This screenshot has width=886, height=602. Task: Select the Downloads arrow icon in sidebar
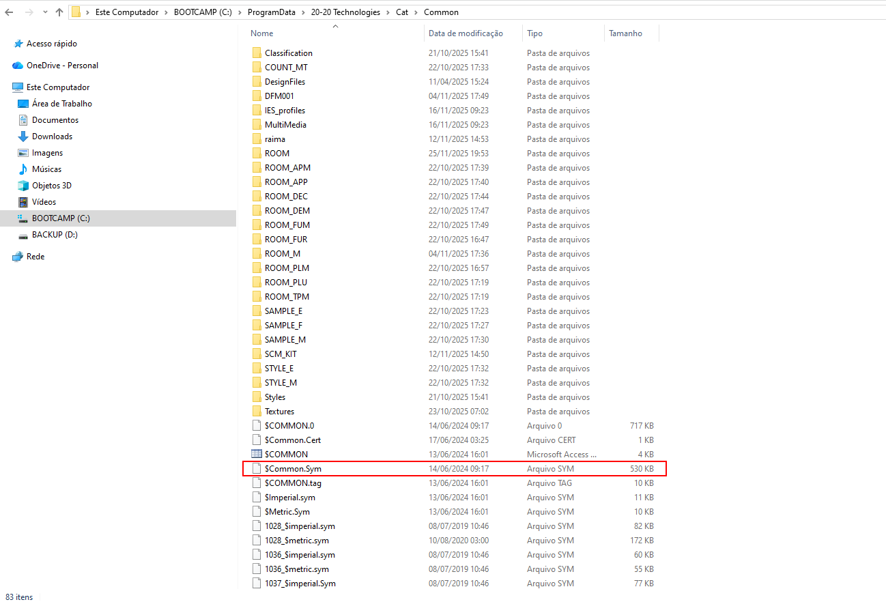coord(23,137)
